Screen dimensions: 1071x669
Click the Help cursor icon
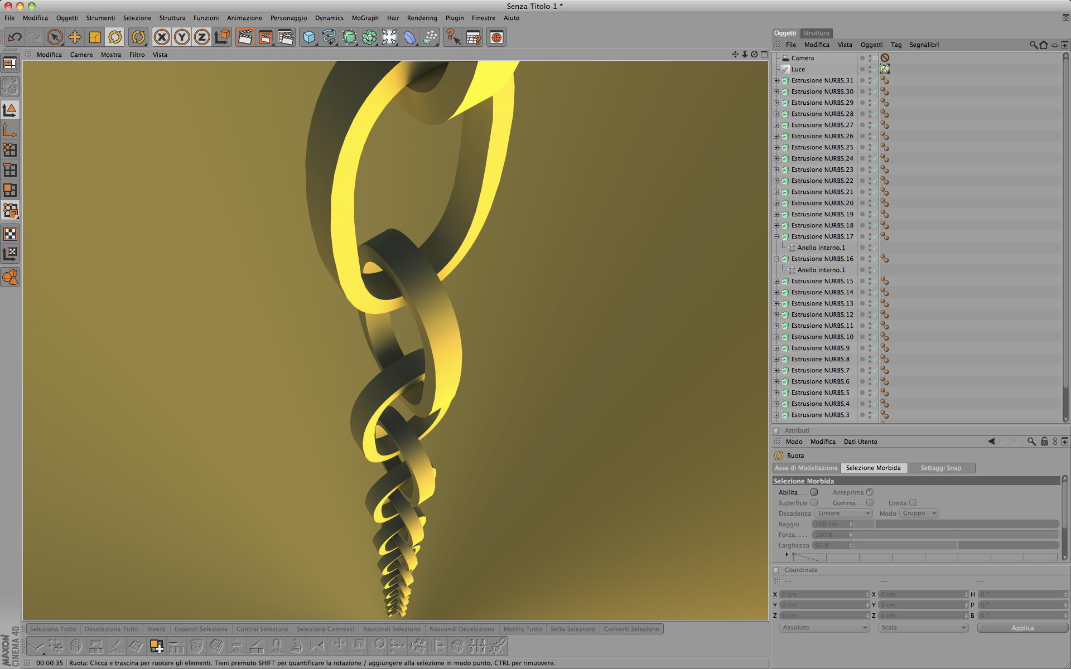(x=453, y=37)
